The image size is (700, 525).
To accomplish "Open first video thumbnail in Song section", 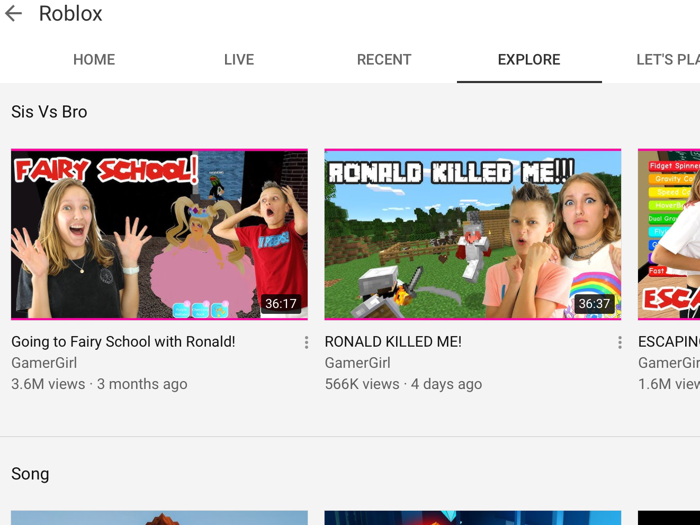I will 159,518.
